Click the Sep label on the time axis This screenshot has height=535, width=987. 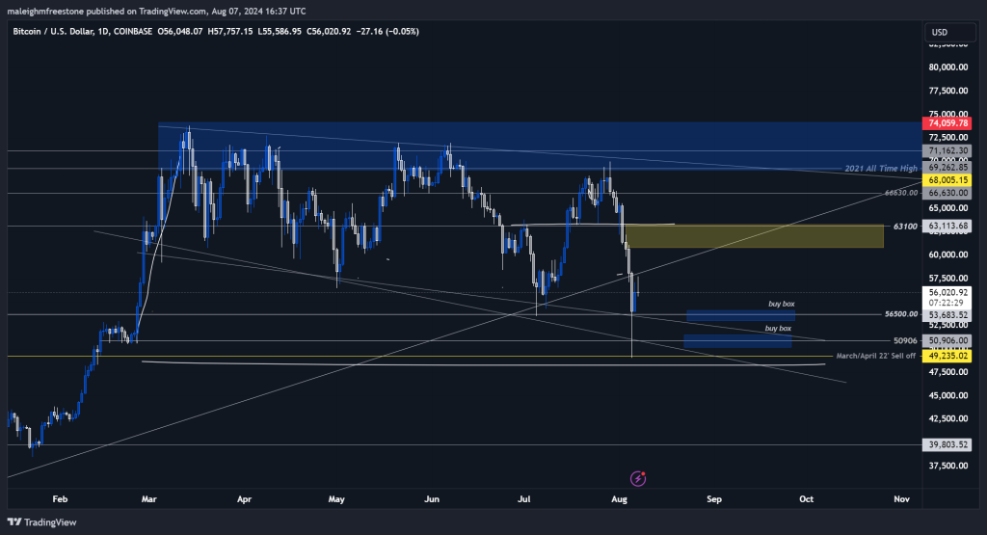(714, 499)
